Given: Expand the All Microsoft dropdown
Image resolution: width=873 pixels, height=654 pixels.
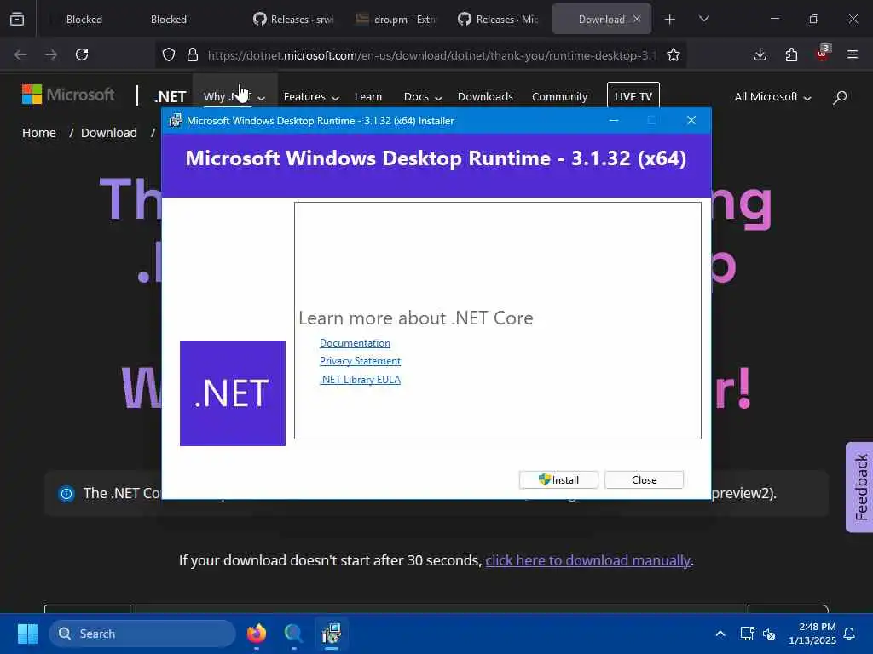Looking at the screenshot, I should pyautogui.click(x=772, y=97).
